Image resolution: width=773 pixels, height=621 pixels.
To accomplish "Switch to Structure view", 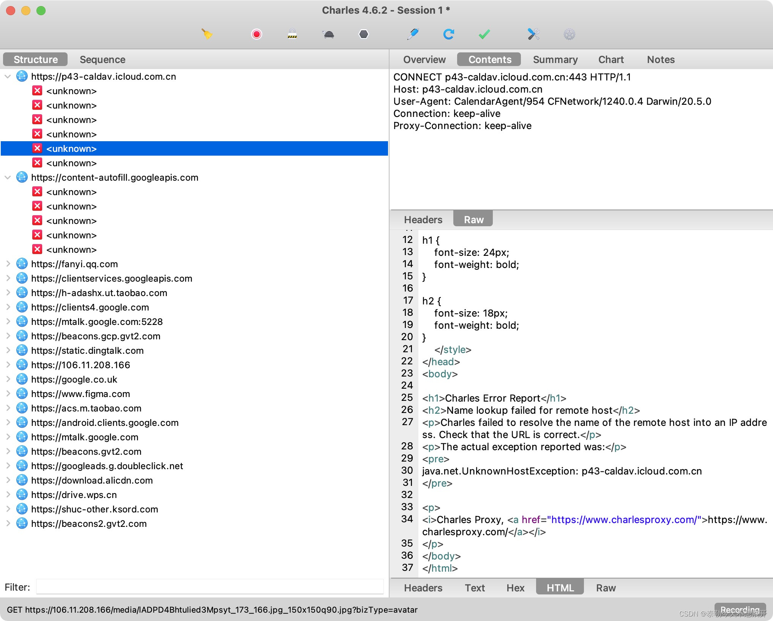I will pyautogui.click(x=35, y=60).
